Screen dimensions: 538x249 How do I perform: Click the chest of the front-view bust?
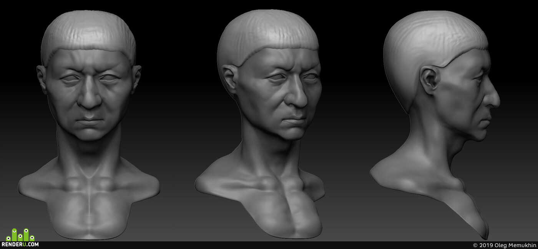tap(89, 207)
